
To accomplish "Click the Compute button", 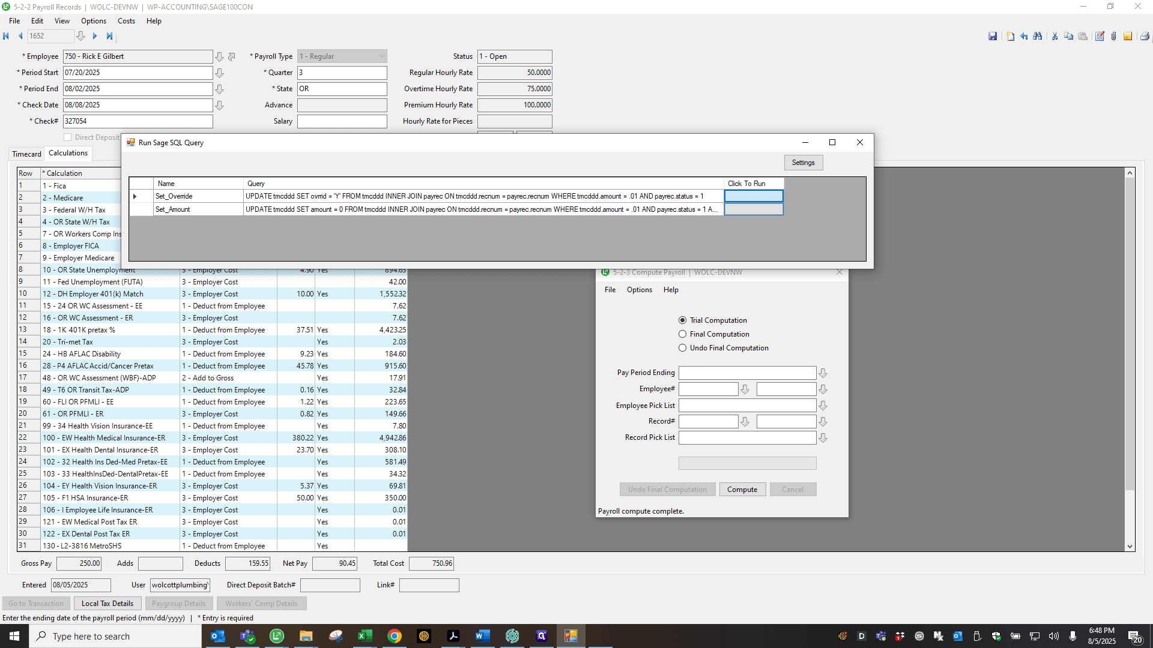I will click(742, 490).
